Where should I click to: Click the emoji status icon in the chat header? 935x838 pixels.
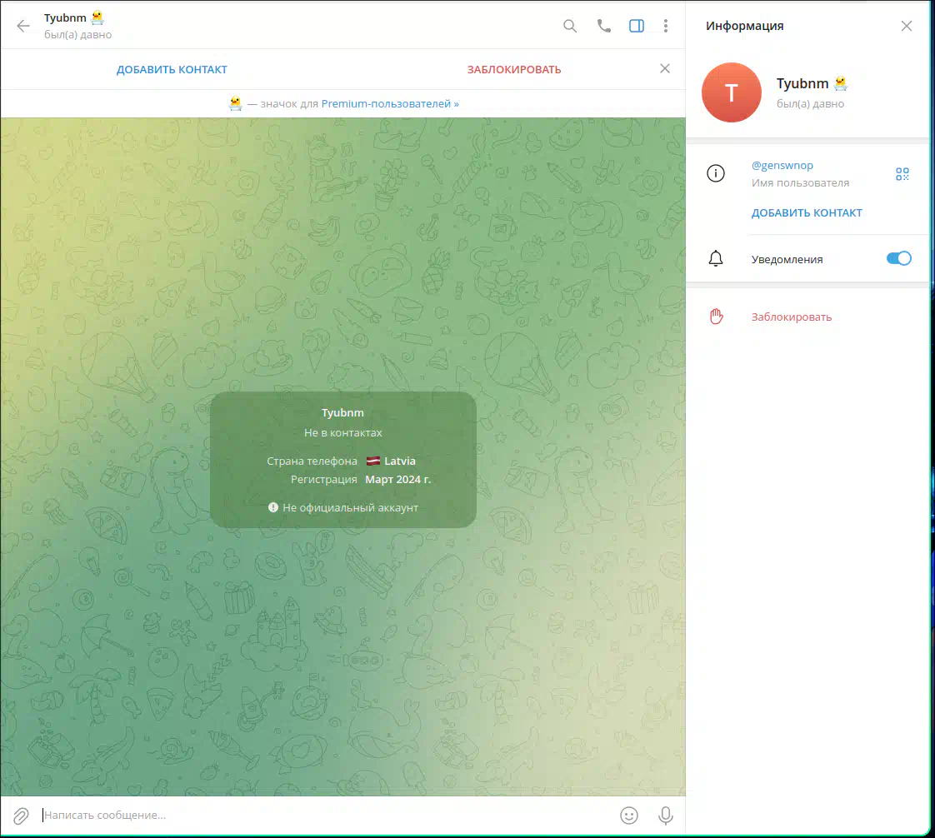pyautogui.click(x=97, y=17)
